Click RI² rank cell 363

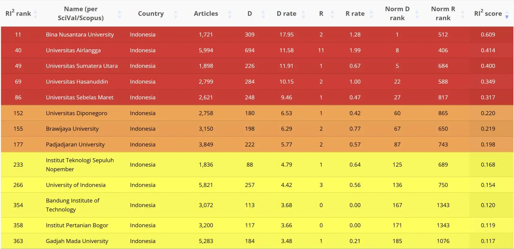pos(18,241)
